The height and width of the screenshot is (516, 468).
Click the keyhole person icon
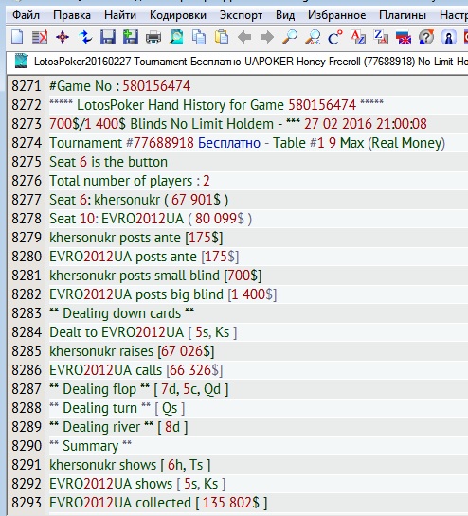[x=448, y=37]
